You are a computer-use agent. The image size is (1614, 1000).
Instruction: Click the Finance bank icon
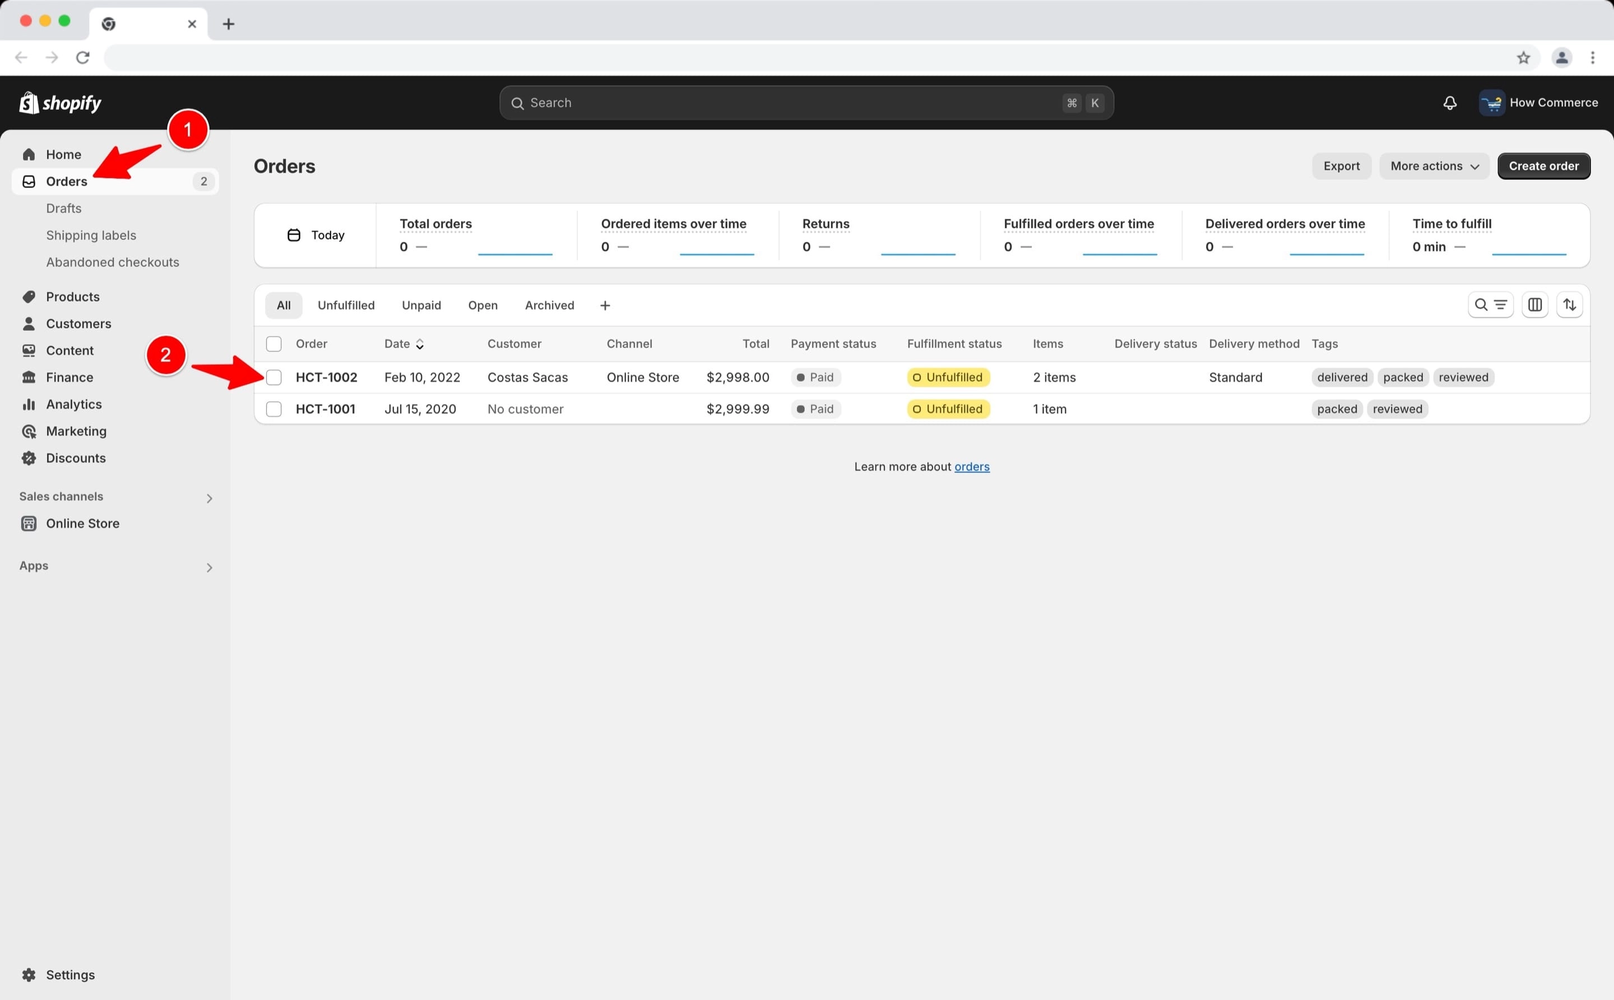pyautogui.click(x=29, y=377)
